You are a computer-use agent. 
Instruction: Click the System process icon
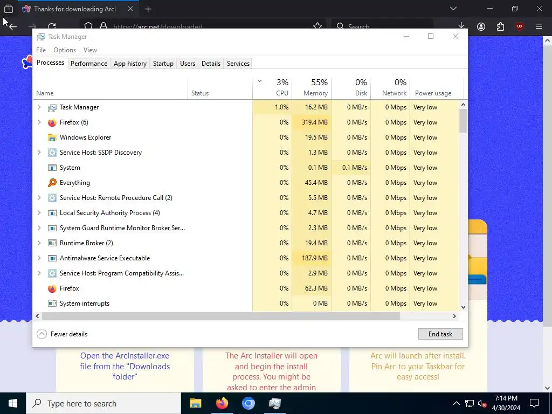click(x=52, y=168)
